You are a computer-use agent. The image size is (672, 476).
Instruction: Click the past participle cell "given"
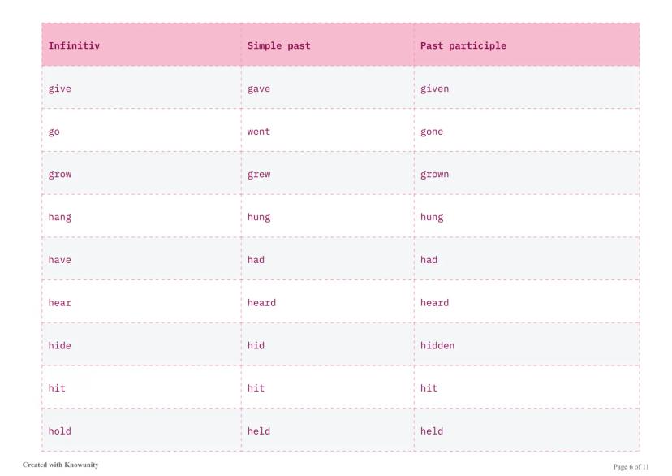click(434, 89)
